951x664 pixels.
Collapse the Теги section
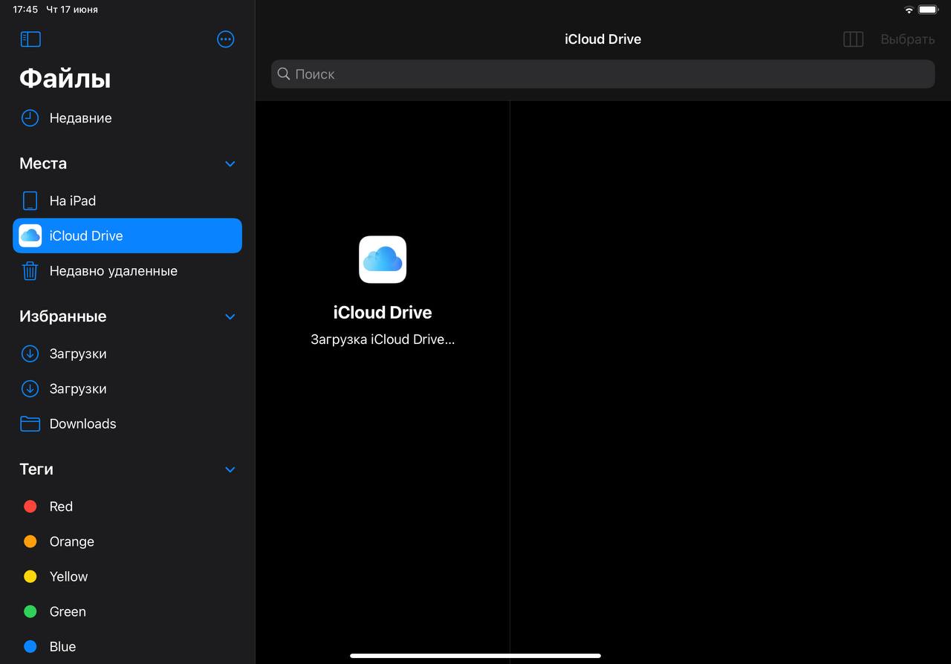230,469
